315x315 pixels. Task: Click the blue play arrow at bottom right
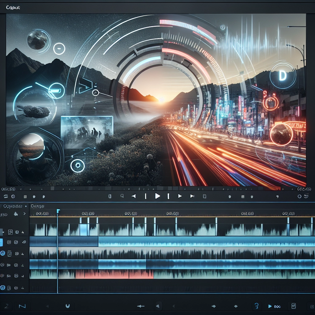pyautogui.click(x=270, y=306)
